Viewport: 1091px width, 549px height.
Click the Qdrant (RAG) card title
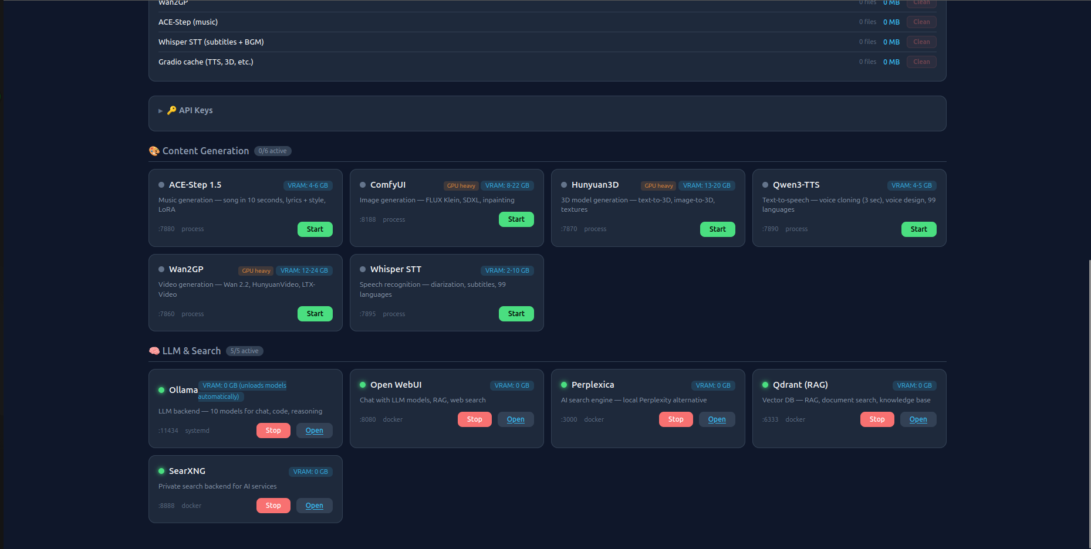tap(800, 385)
